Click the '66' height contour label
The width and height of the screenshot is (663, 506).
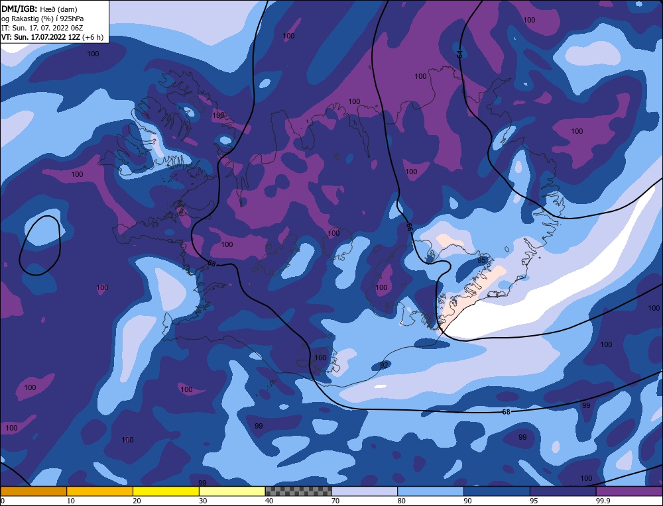point(409,227)
